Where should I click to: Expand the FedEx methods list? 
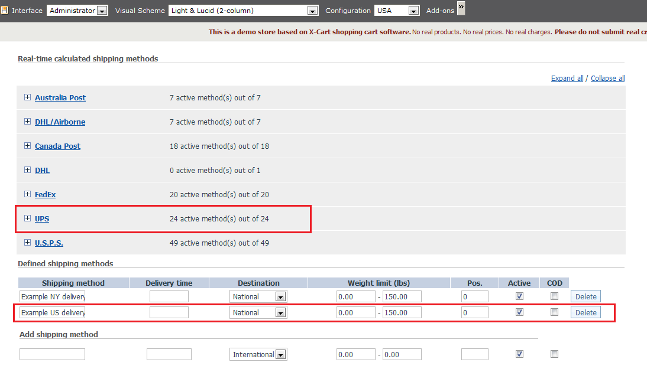coord(27,194)
